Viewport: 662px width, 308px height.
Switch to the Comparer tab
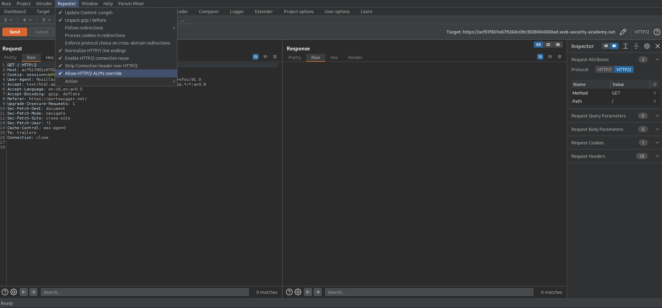(209, 11)
